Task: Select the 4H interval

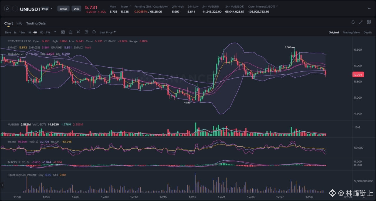Action: pos(35,32)
